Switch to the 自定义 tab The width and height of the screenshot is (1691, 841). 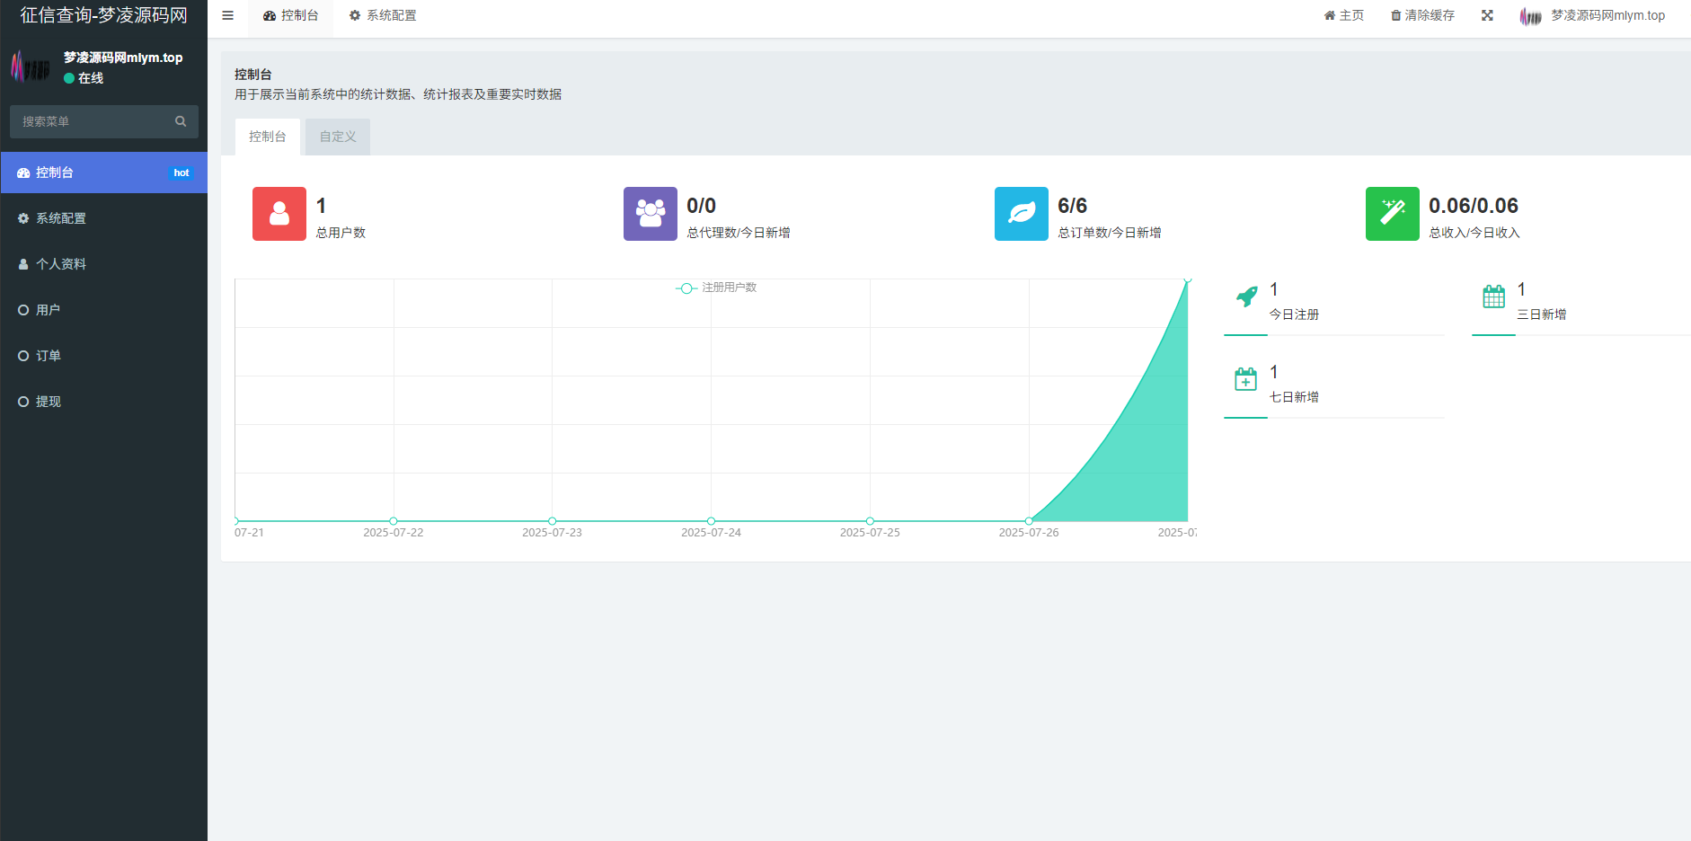pos(338,137)
